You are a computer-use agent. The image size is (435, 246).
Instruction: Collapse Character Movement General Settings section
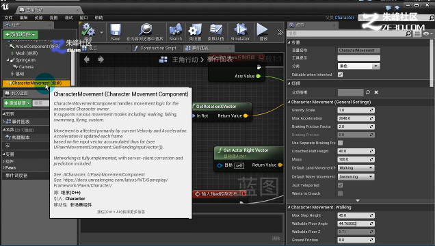289,102
